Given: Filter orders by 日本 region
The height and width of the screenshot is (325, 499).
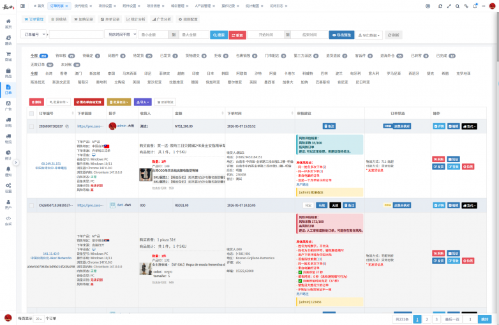Looking at the screenshot, I should point(211,73).
